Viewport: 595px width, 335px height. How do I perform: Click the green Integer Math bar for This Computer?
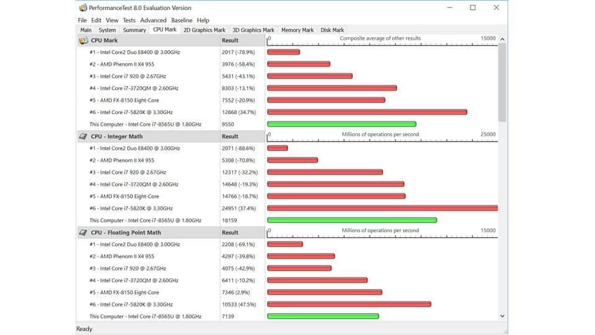pos(352,220)
